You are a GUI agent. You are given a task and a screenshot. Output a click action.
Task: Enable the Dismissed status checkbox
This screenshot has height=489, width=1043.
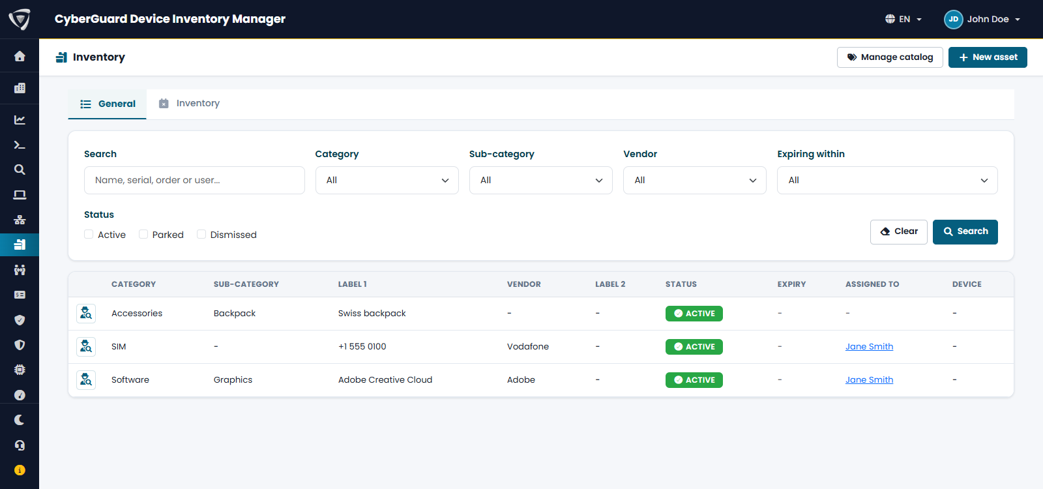click(201, 234)
